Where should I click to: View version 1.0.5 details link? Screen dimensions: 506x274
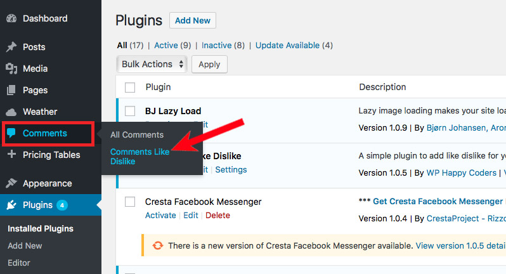pyautogui.click(x=460, y=245)
